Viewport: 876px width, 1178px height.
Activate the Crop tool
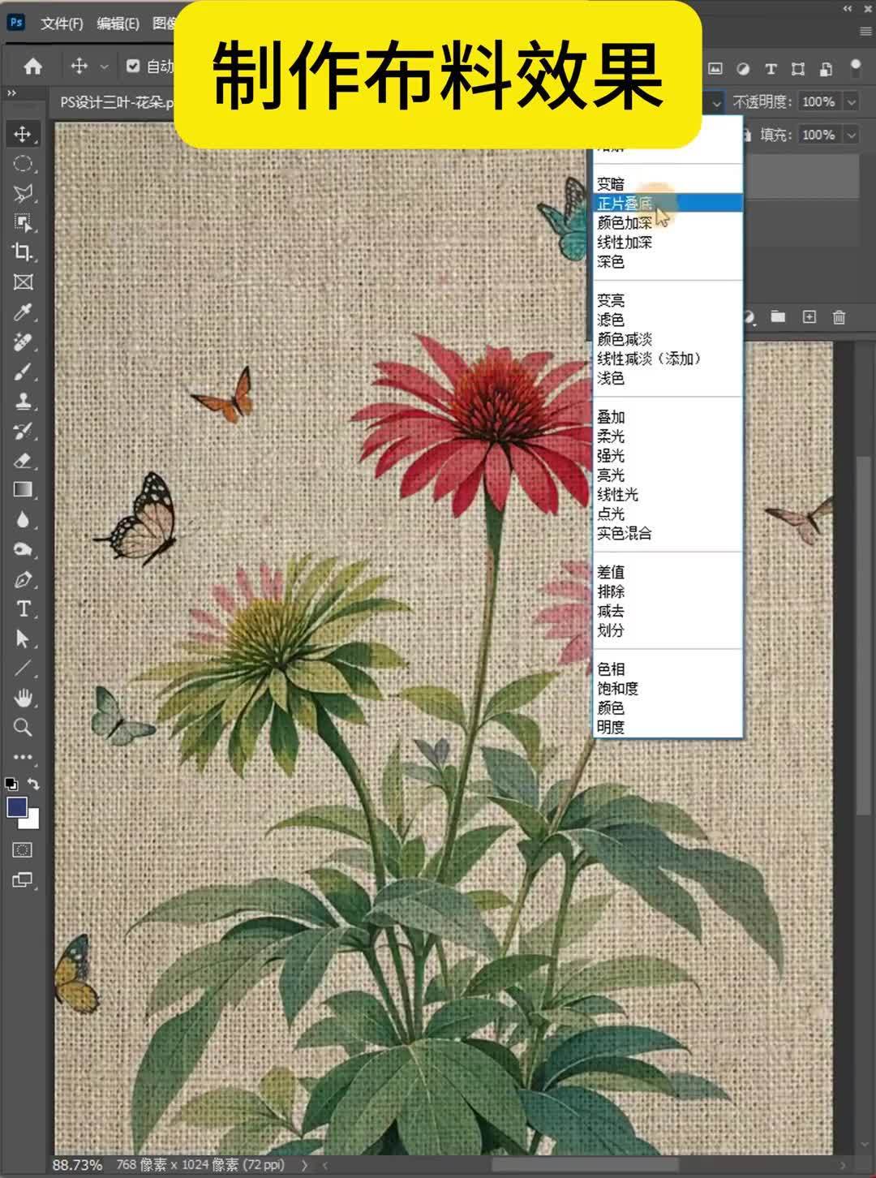click(24, 253)
